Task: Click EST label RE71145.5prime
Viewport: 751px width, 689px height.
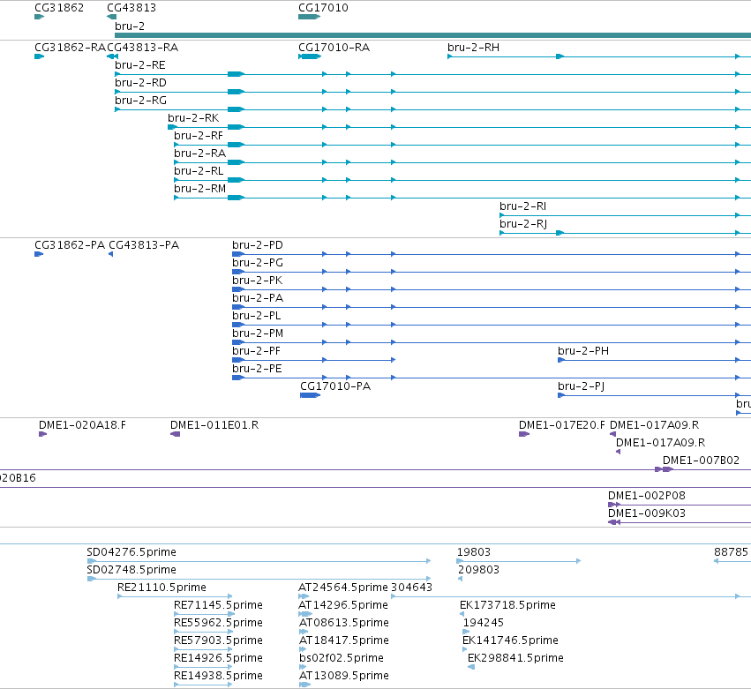Action: (218, 605)
